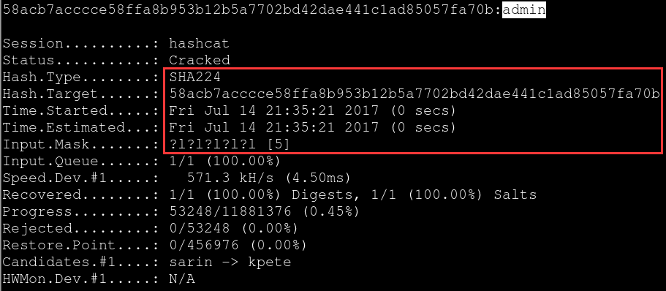The width and height of the screenshot is (666, 291).
Task: Click the Hash.Target hash value
Action: pyautogui.click(x=414, y=94)
